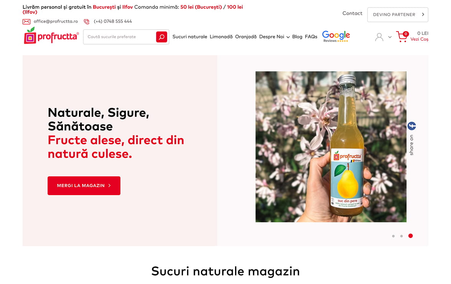Select the second carousel slide dot
The height and width of the screenshot is (284, 451).
coord(401,236)
